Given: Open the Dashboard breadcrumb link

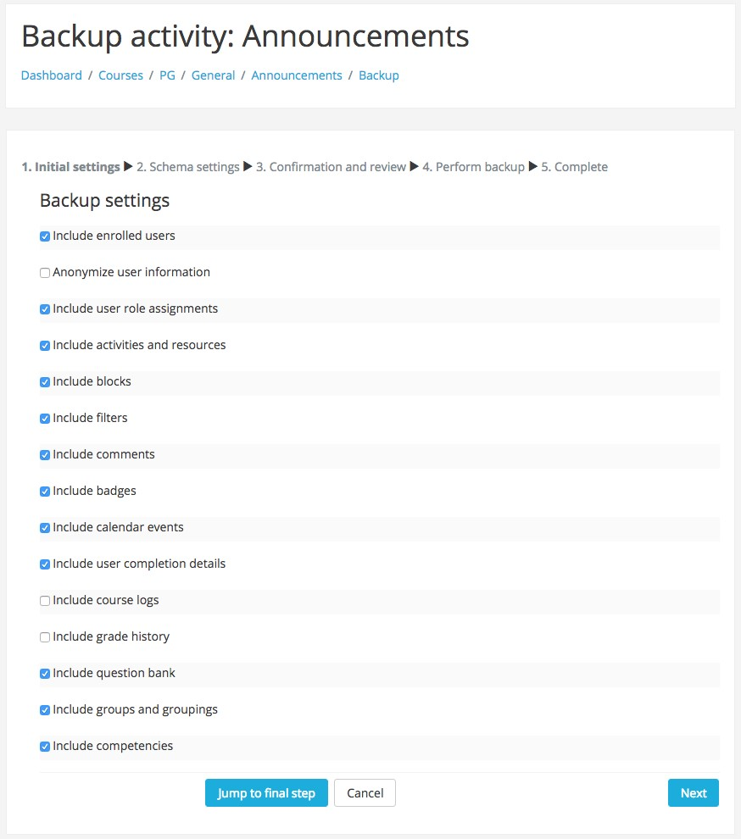Looking at the screenshot, I should 52,75.
